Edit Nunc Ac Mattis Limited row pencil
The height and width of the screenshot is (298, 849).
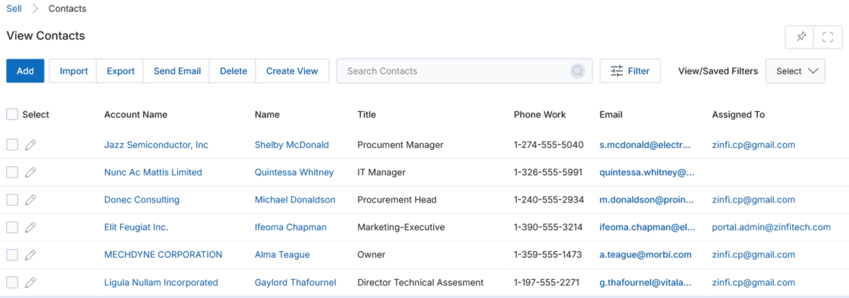(x=30, y=172)
